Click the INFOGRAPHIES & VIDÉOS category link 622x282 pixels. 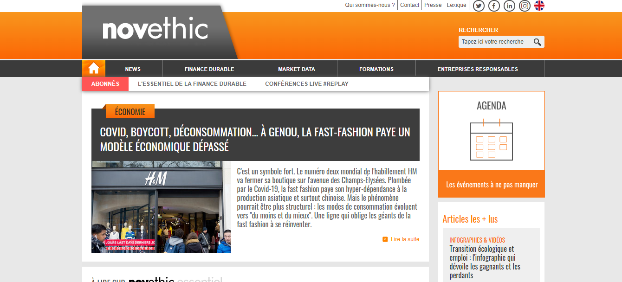pos(477,240)
